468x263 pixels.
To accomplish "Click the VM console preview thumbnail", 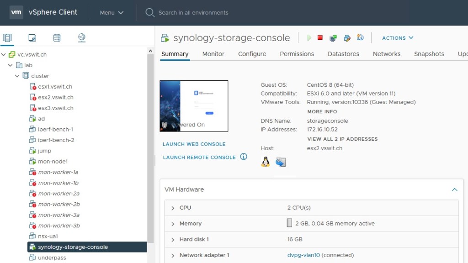I will pos(194,106).
